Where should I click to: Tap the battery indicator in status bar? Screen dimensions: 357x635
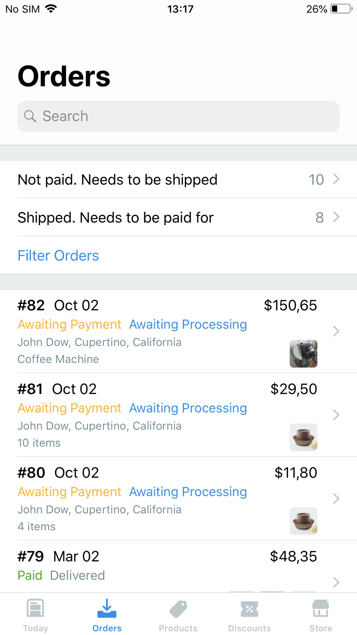point(341,9)
